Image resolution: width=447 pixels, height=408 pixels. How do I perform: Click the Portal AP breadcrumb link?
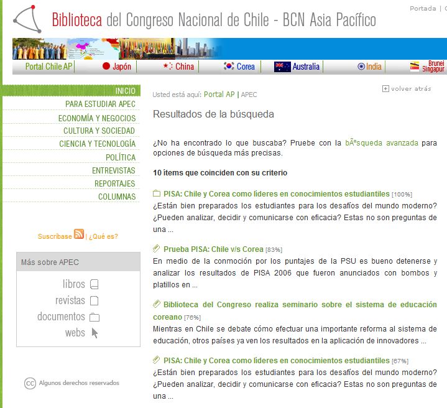pyautogui.click(x=219, y=95)
